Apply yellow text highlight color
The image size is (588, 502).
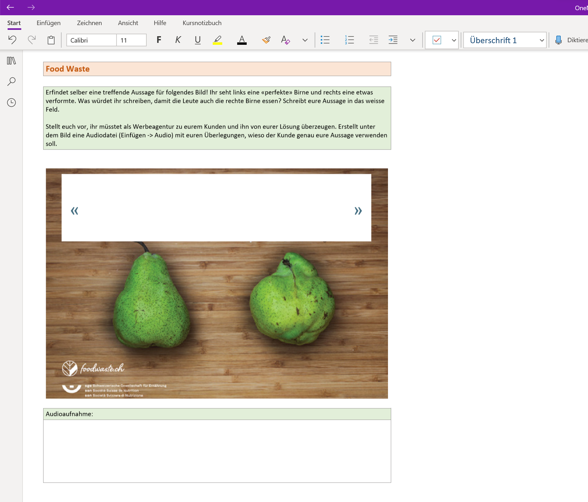tap(217, 40)
